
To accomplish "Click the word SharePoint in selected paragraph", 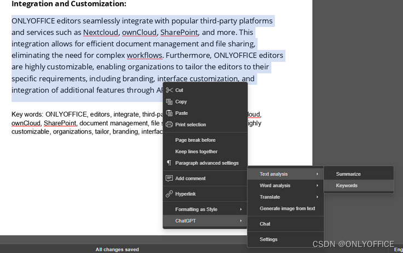I will (x=179, y=32).
